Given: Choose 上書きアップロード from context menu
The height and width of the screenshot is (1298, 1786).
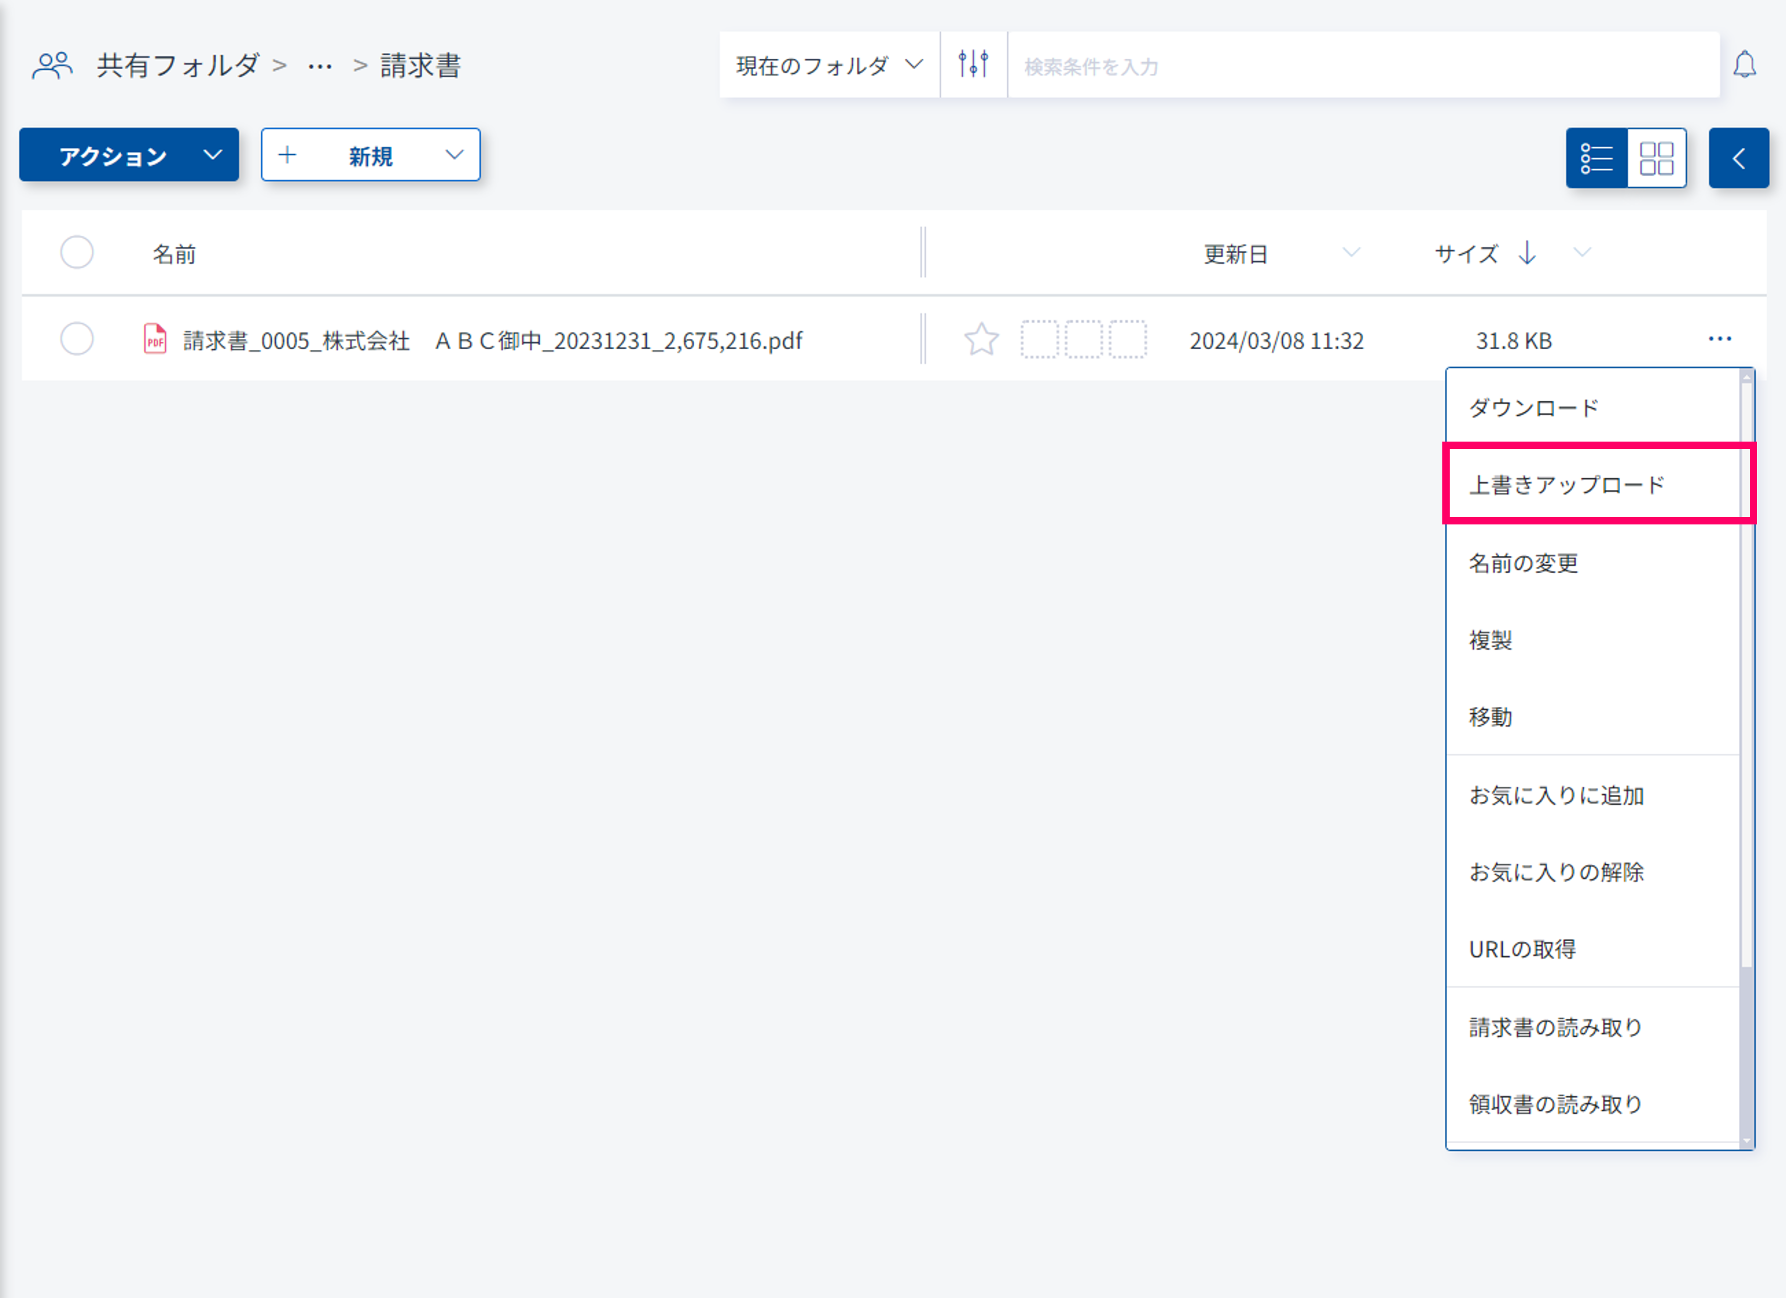Looking at the screenshot, I should point(1567,484).
